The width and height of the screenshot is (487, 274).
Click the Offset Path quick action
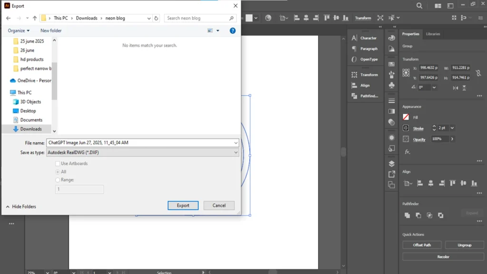[x=422, y=245]
